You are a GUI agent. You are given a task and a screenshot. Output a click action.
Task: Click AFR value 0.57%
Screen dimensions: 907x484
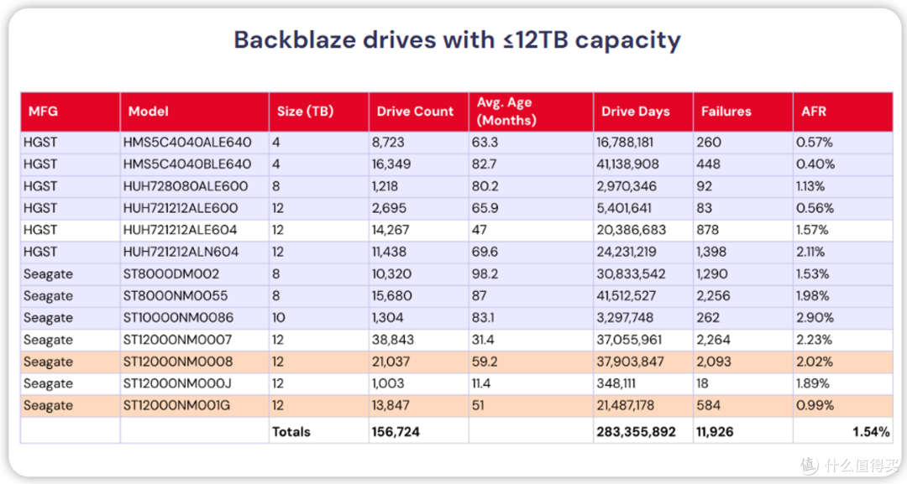[815, 142]
